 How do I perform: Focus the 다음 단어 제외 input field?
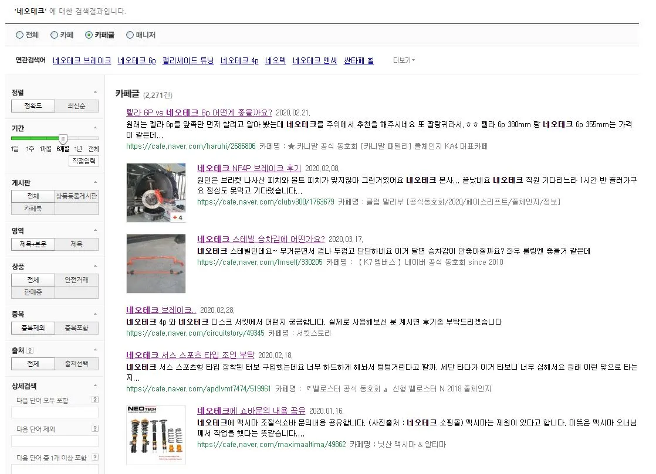tap(55, 441)
